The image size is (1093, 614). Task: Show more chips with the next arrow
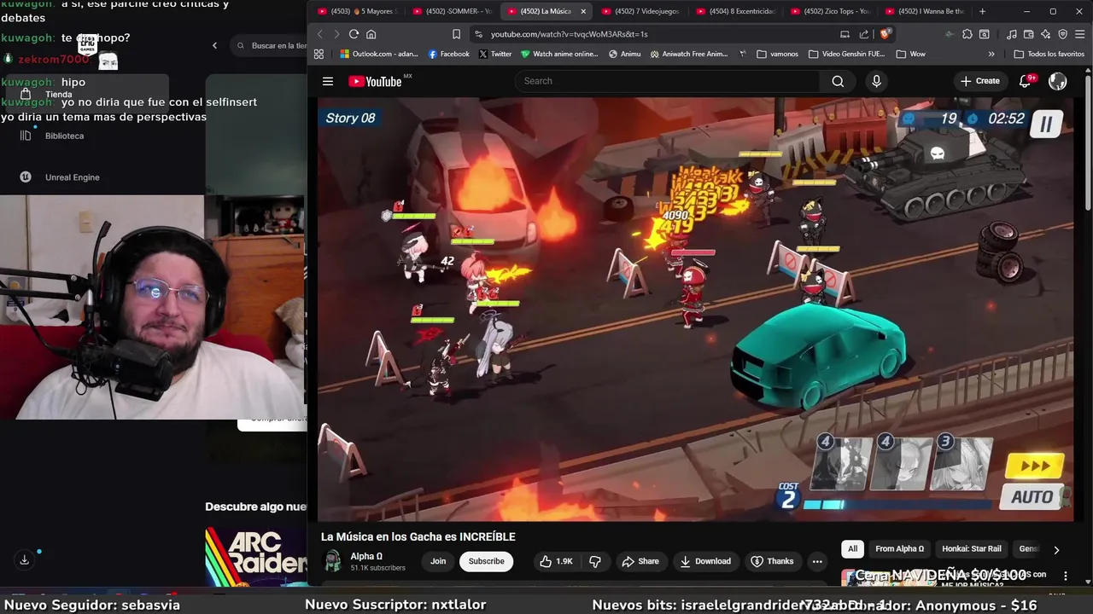1056,550
